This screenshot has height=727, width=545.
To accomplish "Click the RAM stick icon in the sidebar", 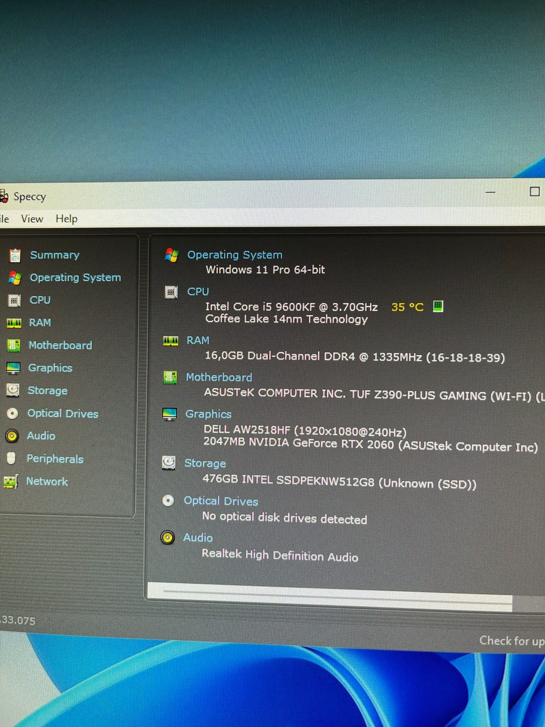I will click(x=14, y=323).
